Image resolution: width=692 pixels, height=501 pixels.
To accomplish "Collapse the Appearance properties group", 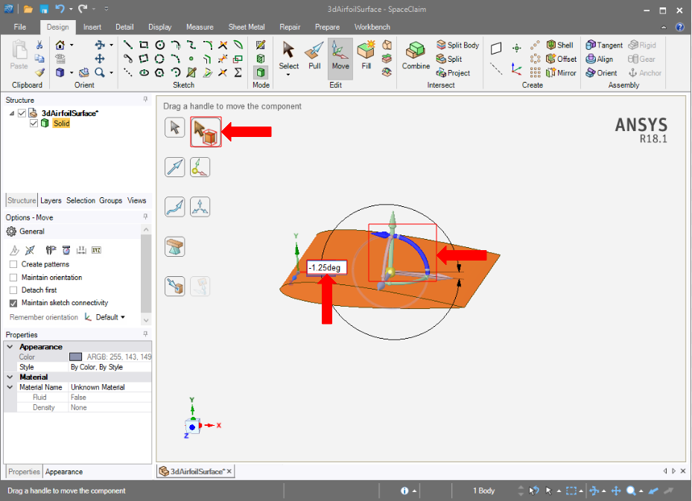I will pos(10,347).
